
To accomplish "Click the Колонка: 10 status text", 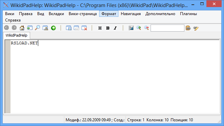I will pyautogui.click(x=157, y=120).
